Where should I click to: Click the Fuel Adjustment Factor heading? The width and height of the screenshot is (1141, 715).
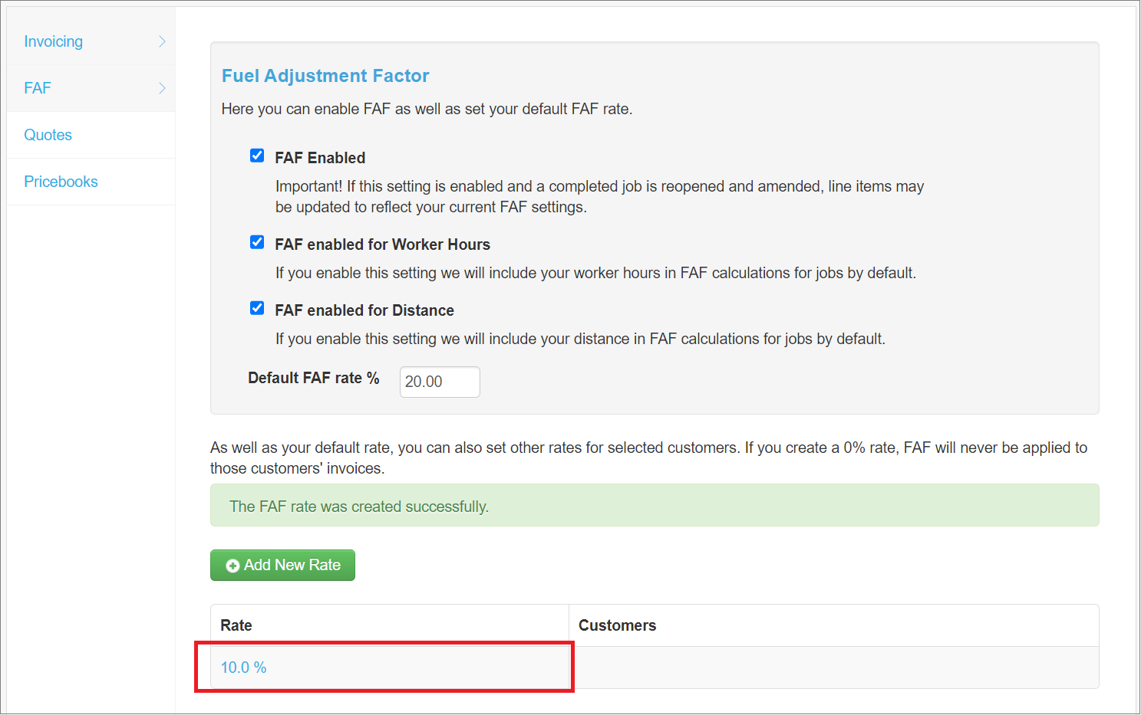325,75
